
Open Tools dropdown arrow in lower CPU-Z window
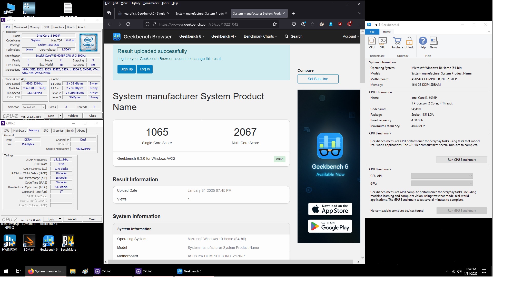[x=60, y=219]
